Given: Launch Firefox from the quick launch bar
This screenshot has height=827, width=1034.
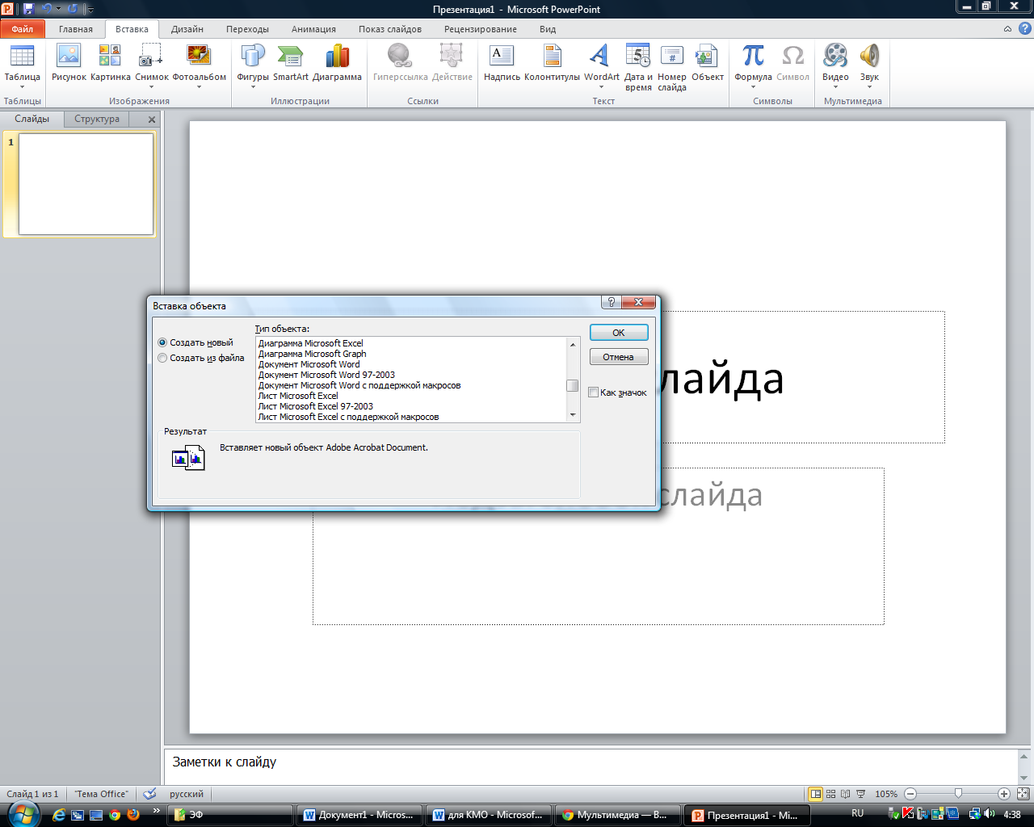Looking at the screenshot, I should [133, 815].
